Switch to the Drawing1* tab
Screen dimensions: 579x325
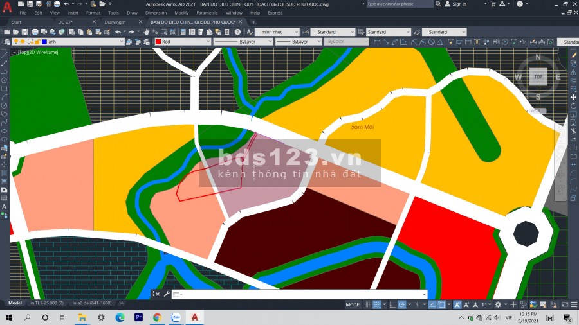(x=115, y=22)
